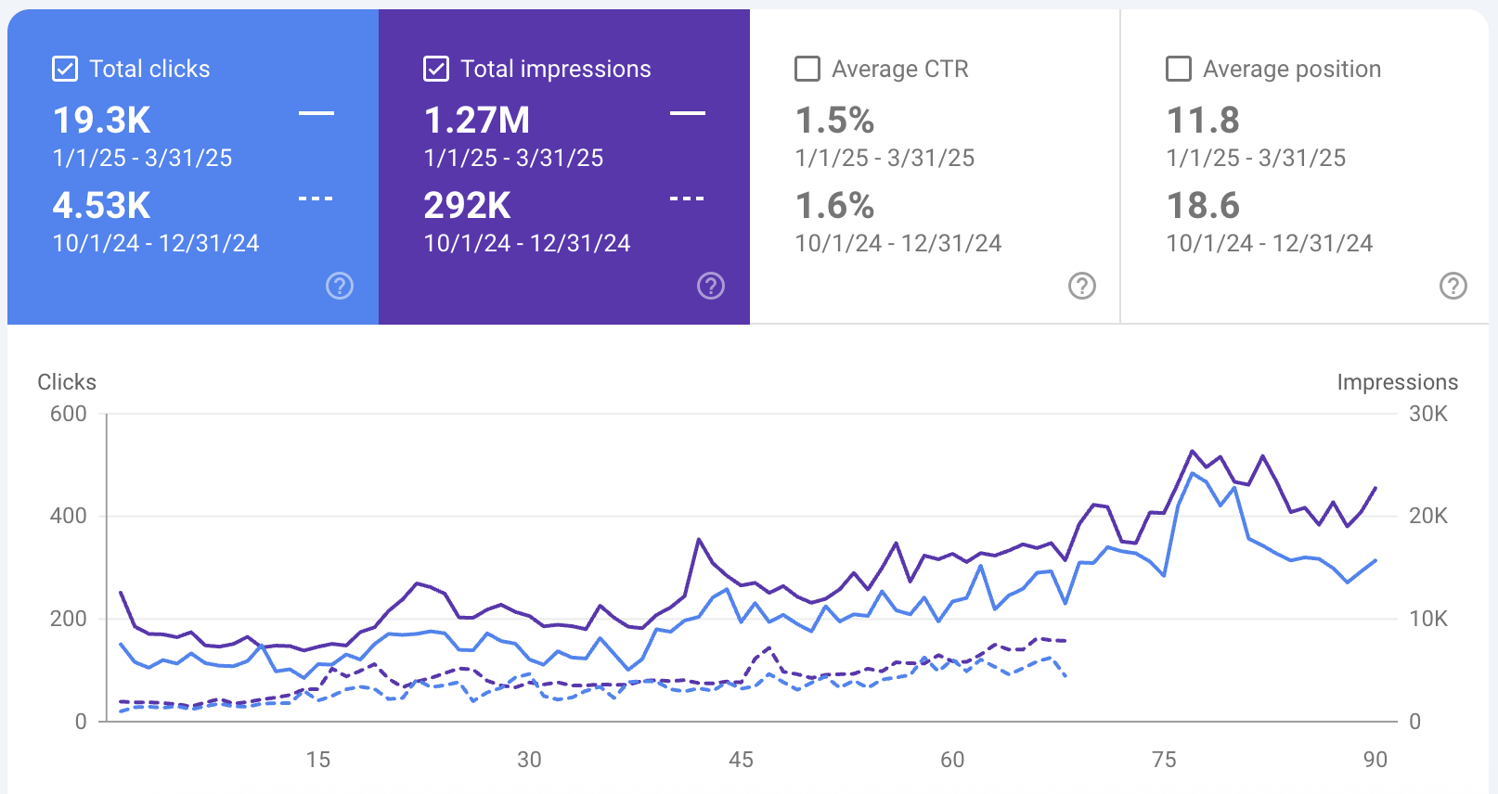1498x794 pixels.
Task: Uncheck the Total clicks checkbox
Action: pos(65,69)
